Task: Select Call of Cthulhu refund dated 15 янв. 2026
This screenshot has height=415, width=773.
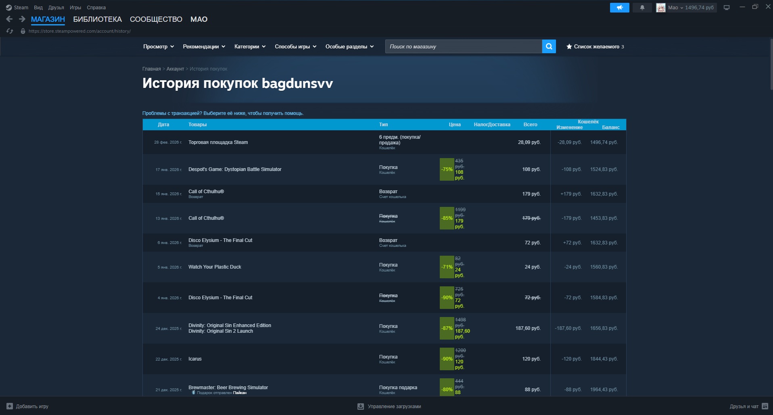Action: tap(384, 194)
